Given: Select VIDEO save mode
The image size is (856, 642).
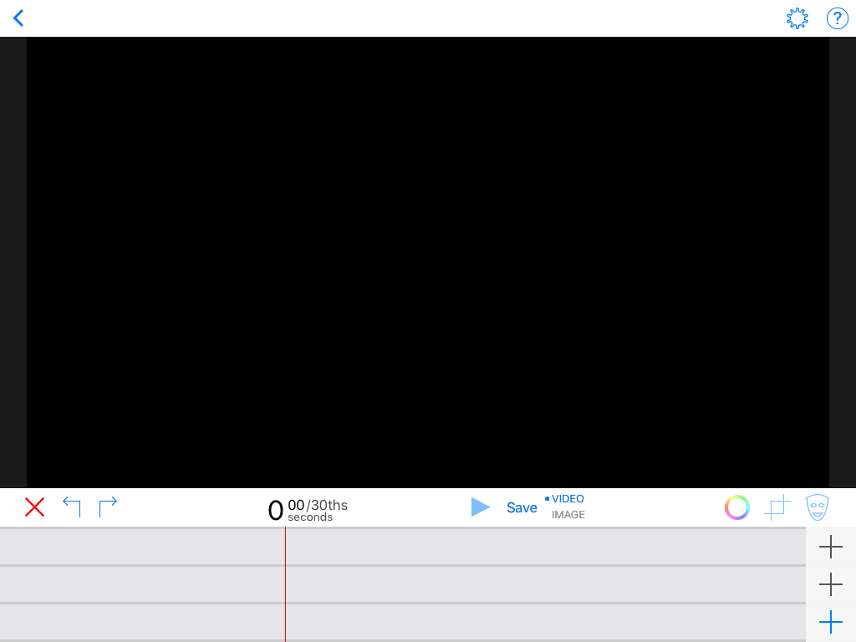Looking at the screenshot, I should 568,499.
